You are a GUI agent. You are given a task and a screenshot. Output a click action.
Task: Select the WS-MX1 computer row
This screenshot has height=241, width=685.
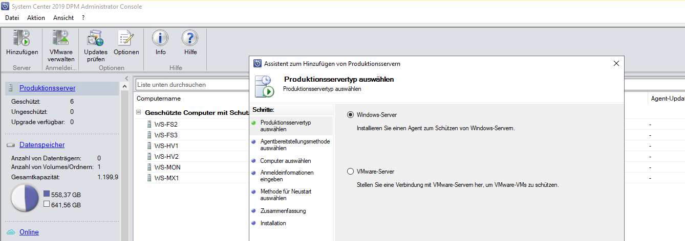(x=166, y=178)
